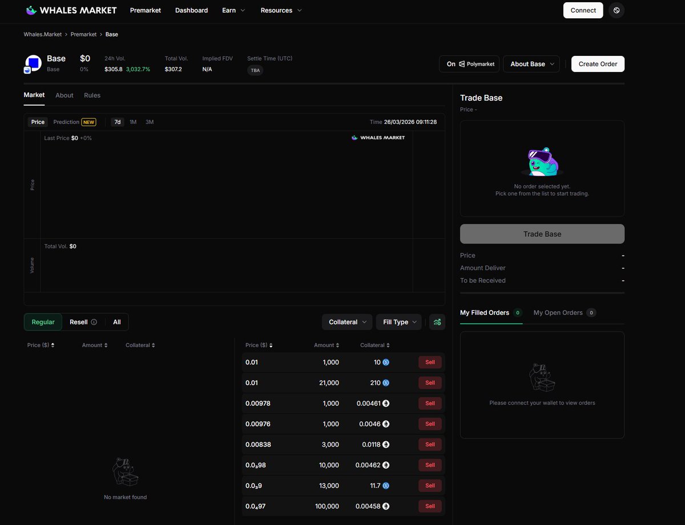Sort left Collateral column arrows
Viewport: 685px width, 525px height.
pos(153,345)
